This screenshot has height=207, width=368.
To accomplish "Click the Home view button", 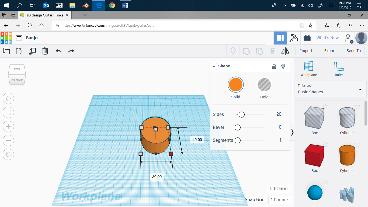I will (x=8, y=98).
